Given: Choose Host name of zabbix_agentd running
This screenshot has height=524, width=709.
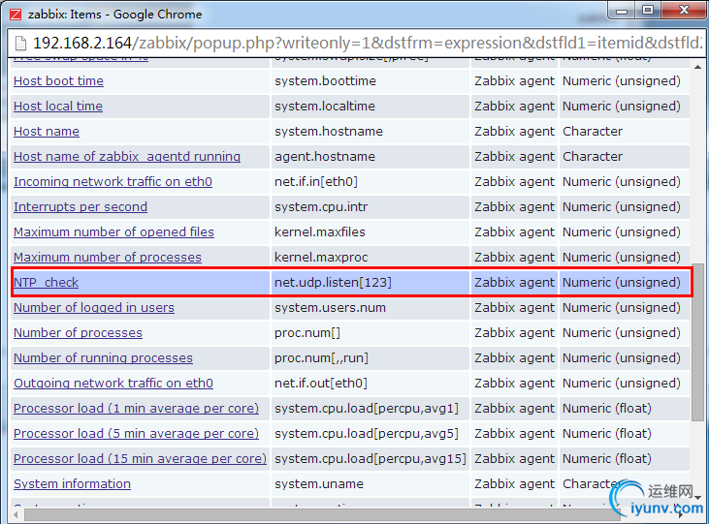Looking at the screenshot, I should (x=127, y=156).
